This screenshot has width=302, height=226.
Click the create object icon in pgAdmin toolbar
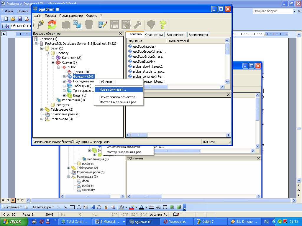(66, 25)
